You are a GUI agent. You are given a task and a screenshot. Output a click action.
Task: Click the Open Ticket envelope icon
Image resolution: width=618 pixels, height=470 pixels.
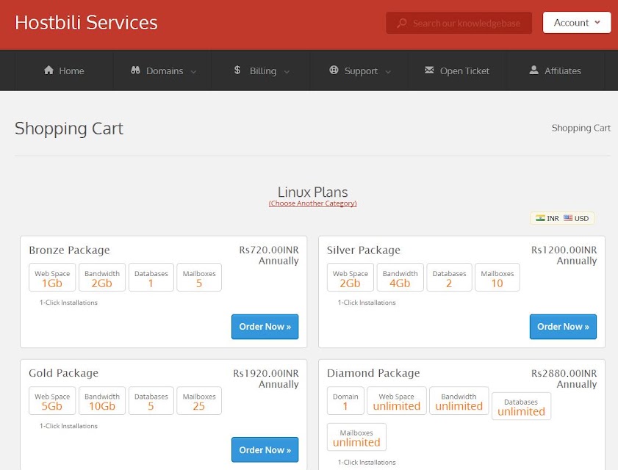pyautogui.click(x=429, y=70)
